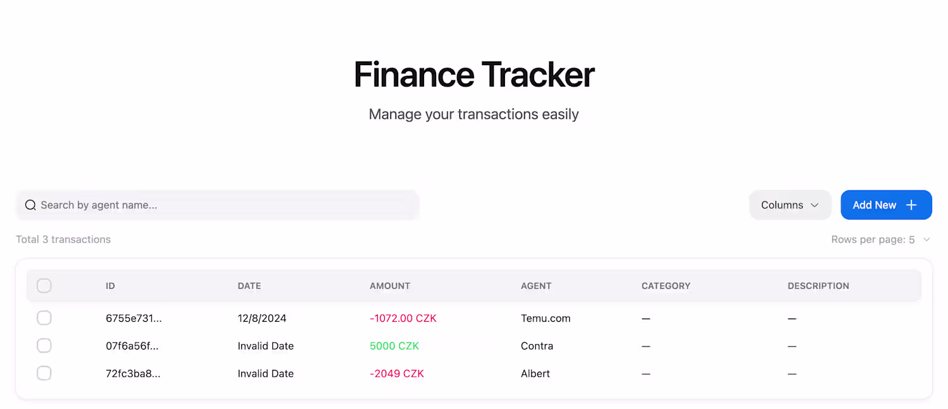
Task: Click transaction ID 6755e731...
Action: click(x=133, y=318)
